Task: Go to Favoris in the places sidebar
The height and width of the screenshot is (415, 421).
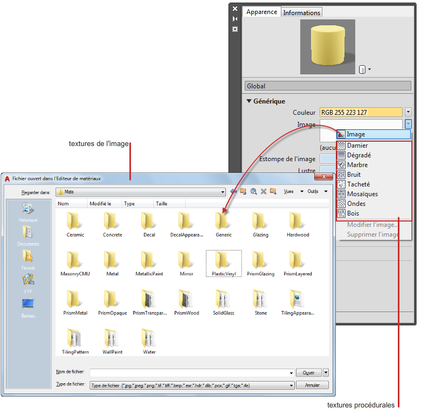Action: pyautogui.click(x=28, y=260)
